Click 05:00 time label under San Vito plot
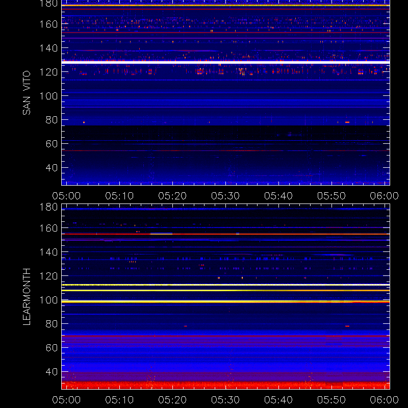The width and height of the screenshot is (408, 408). pyautogui.click(x=66, y=196)
